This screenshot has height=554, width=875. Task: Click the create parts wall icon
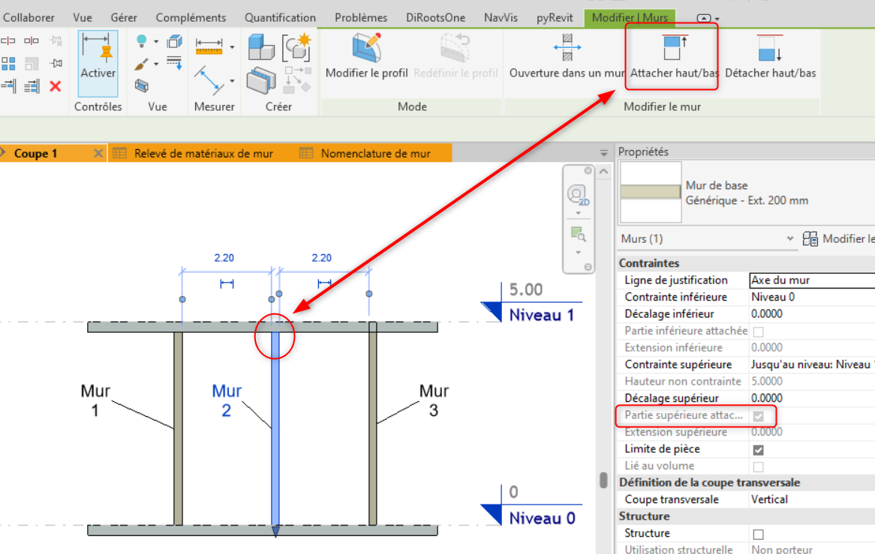point(261,81)
